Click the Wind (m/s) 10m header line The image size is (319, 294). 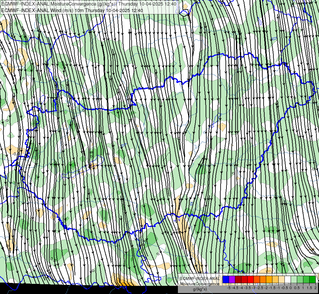pyautogui.click(x=72, y=10)
